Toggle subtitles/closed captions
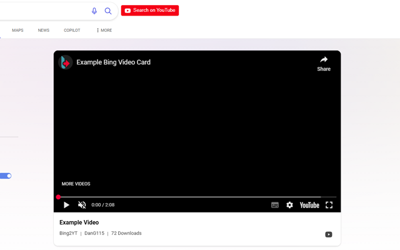 point(275,205)
